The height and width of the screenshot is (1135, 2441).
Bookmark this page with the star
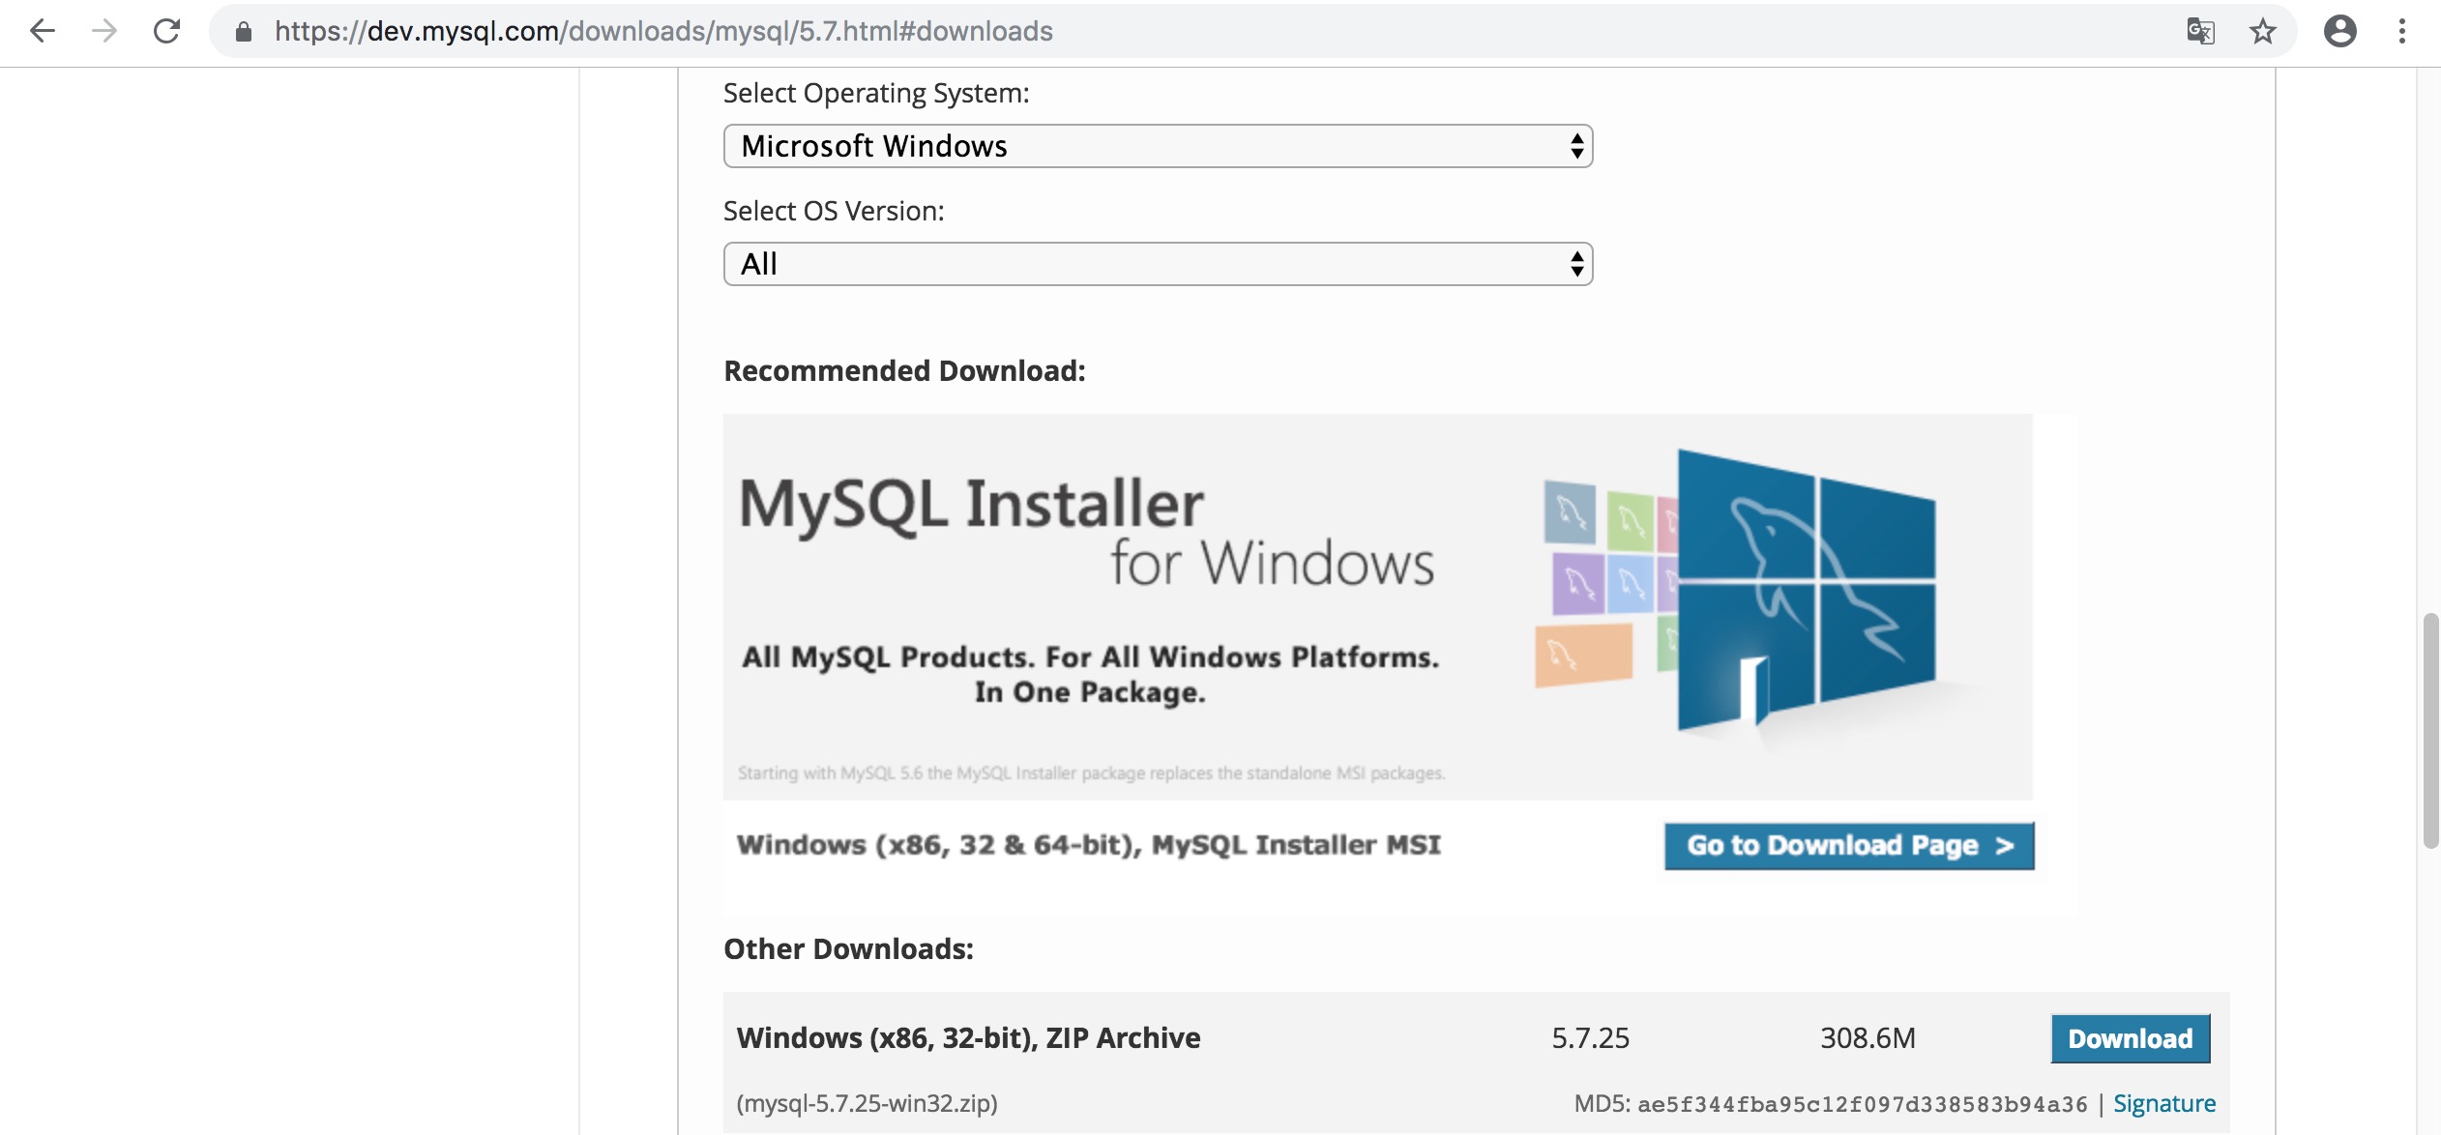click(2262, 32)
